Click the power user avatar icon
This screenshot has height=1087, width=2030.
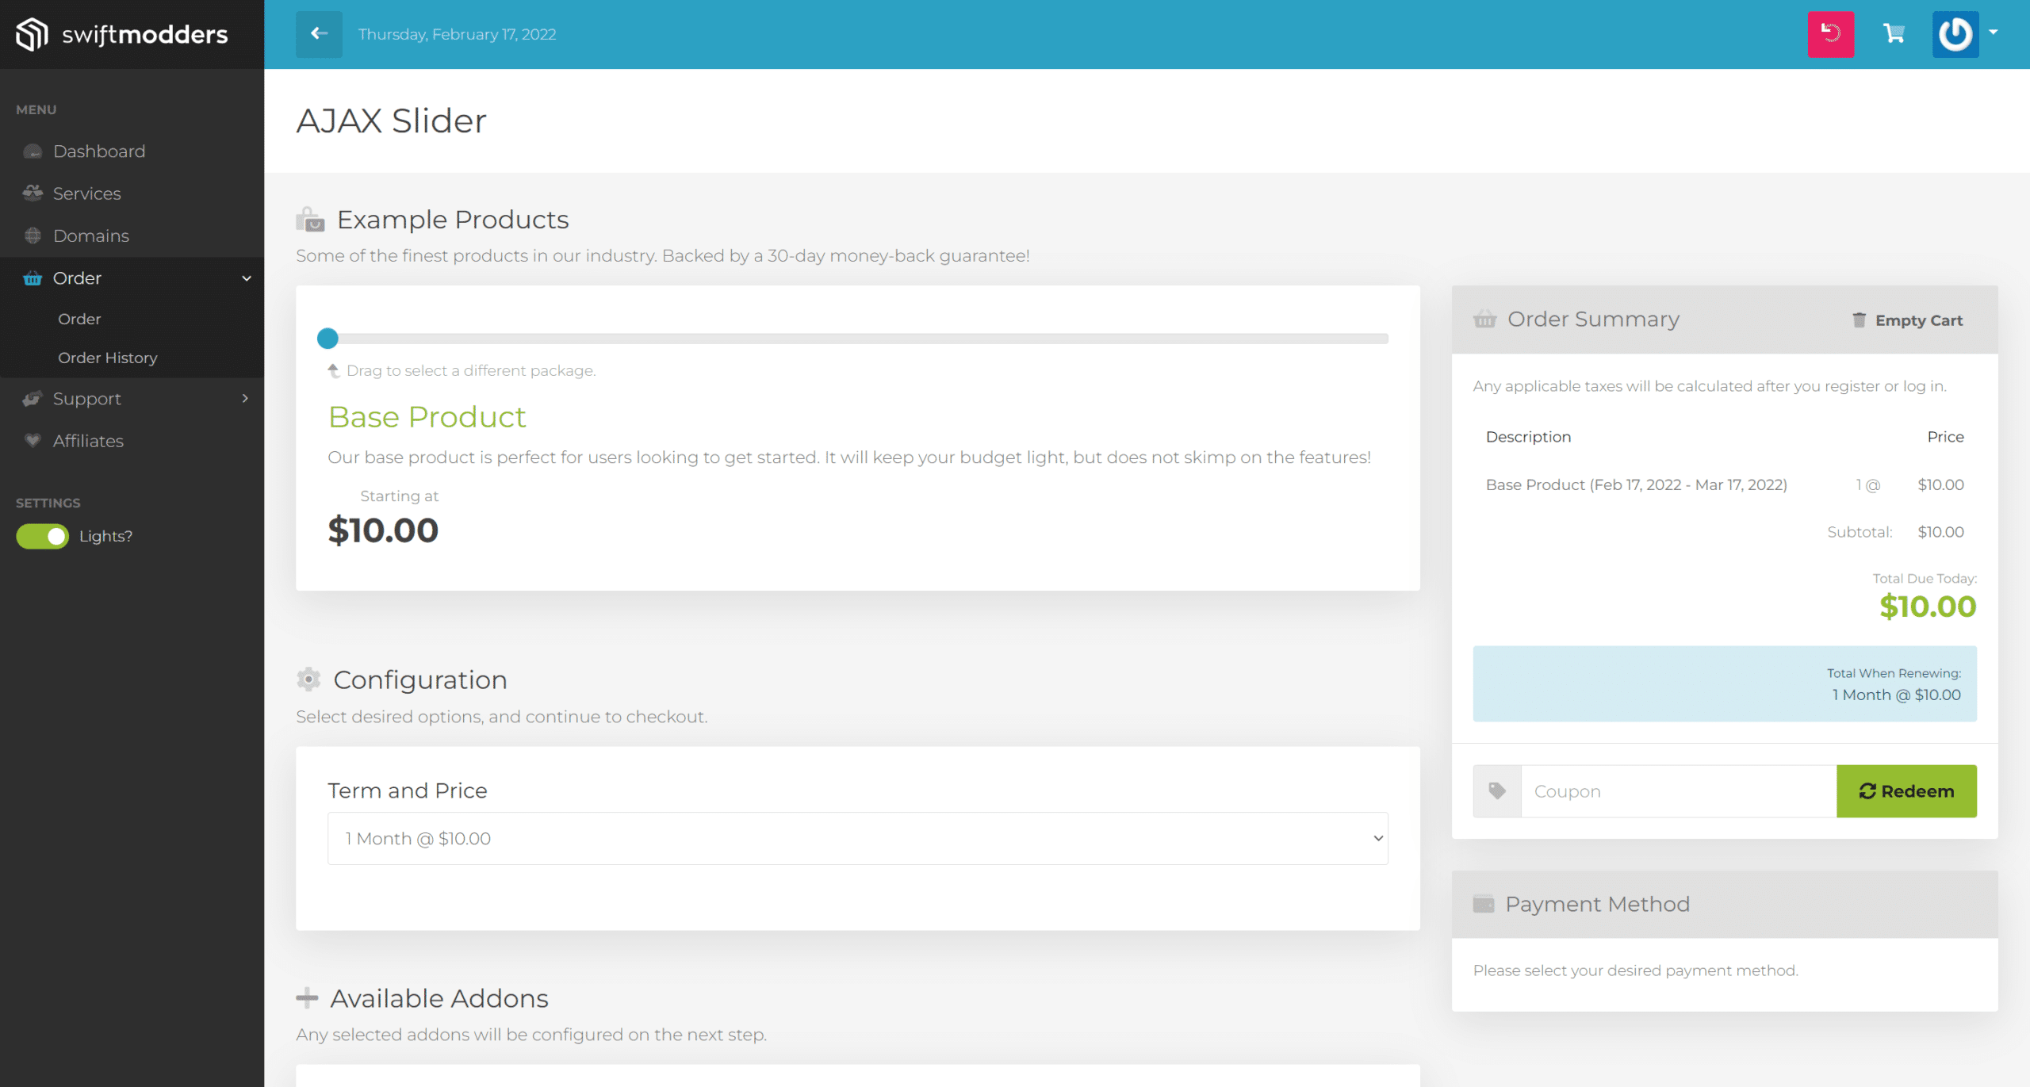pyautogui.click(x=1955, y=34)
